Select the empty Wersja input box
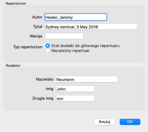Image resolution: width=148 pixels, height=132 pixels. pos(64,36)
